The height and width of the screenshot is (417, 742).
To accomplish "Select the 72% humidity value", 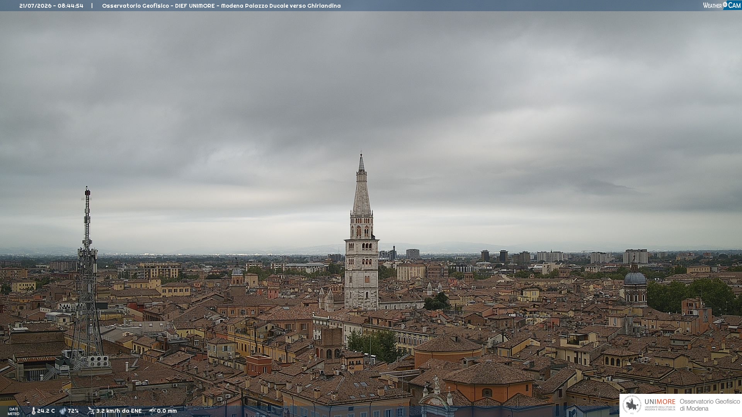I will (73, 411).
